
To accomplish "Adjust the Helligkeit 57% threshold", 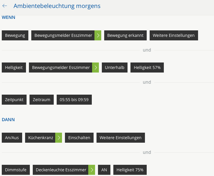I will point(147,68).
